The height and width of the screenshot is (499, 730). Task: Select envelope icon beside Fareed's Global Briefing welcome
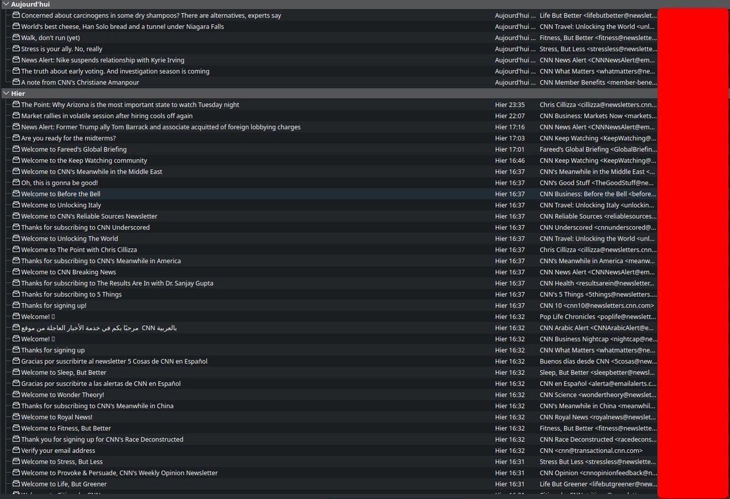[x=16, y=149]
